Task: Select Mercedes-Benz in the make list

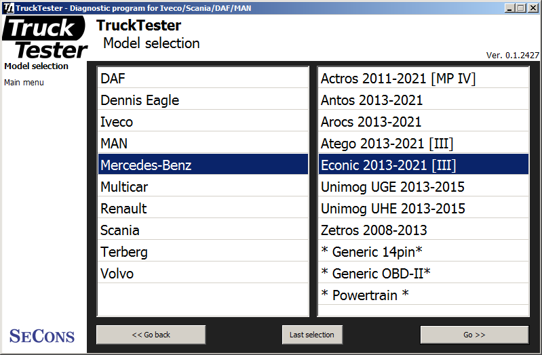Action: point(203,165)
